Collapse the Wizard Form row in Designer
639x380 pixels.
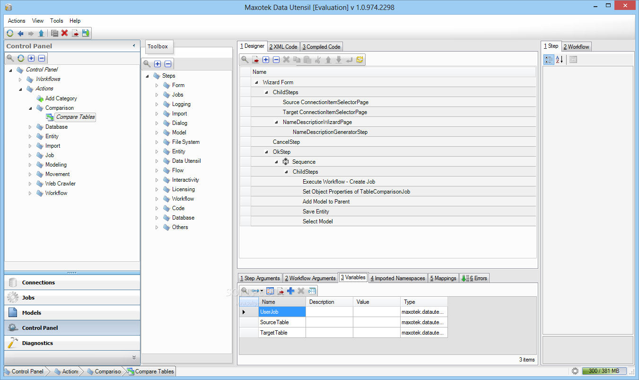(256, 82)
